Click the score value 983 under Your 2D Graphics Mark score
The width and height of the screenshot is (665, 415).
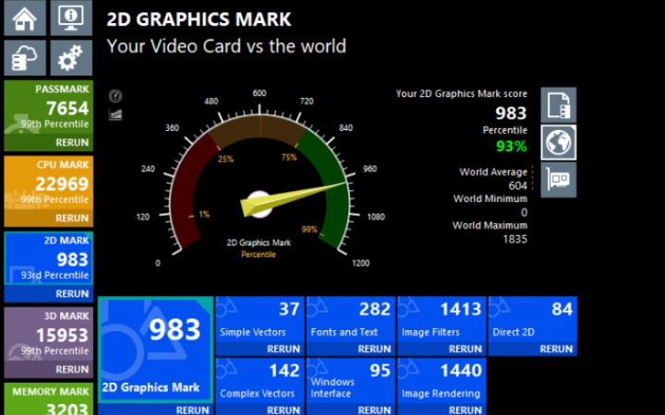[x=511, y=113]
